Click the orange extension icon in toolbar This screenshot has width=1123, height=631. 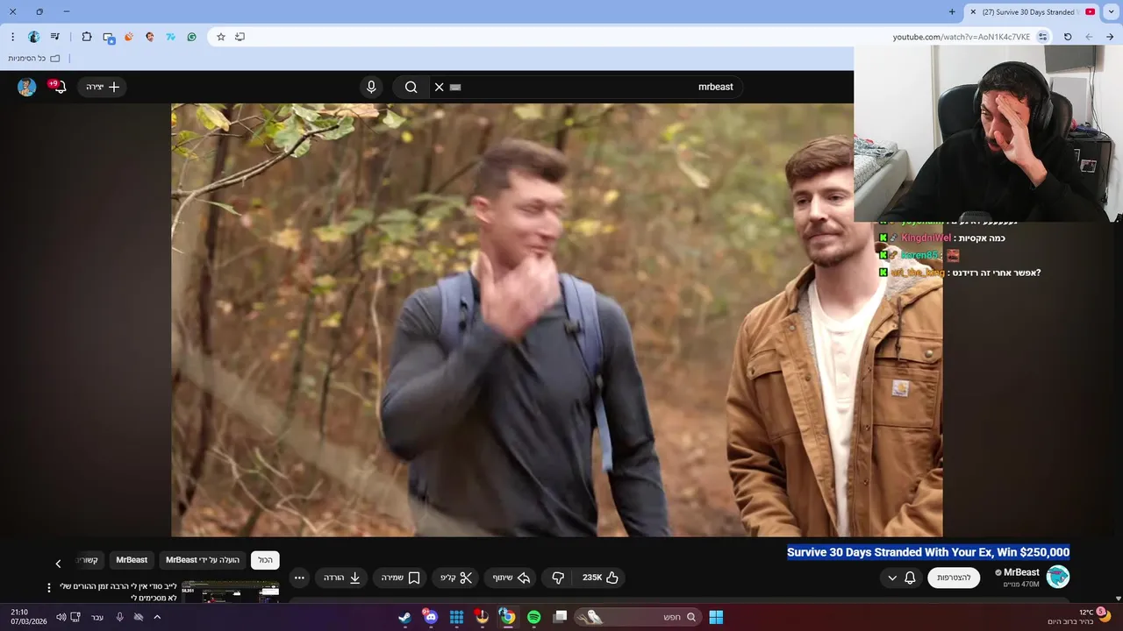click(x=129, y=37)
